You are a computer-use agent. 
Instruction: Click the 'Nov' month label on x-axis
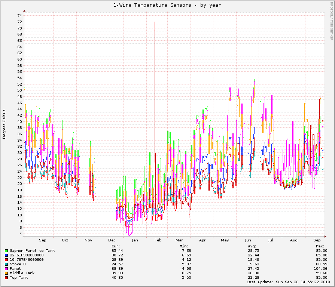(88, 240)
